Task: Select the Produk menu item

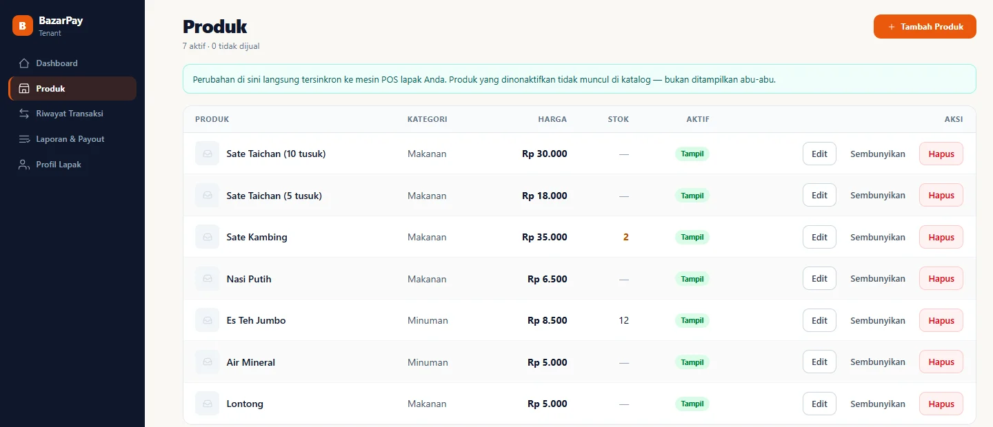Action: click(x=72, y=89)
